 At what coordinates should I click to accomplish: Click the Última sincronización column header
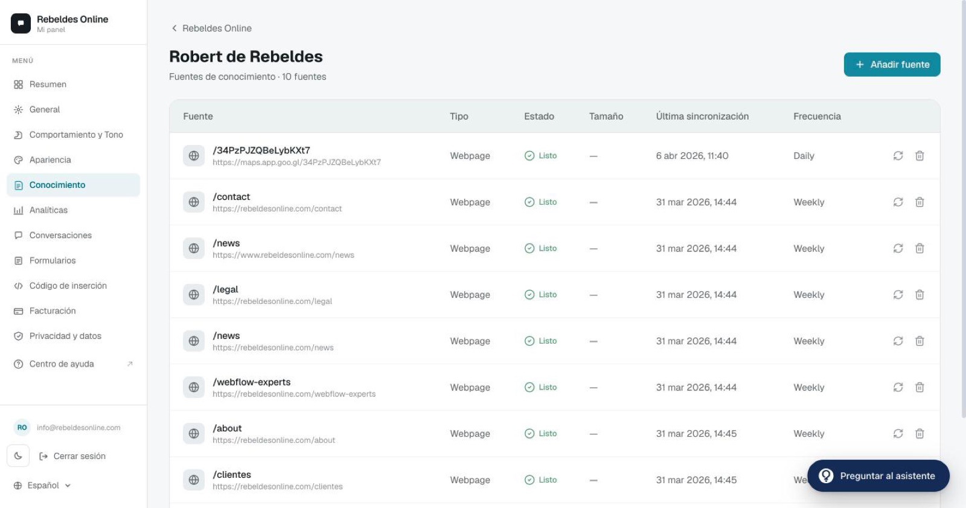click(x=702, y=117)
